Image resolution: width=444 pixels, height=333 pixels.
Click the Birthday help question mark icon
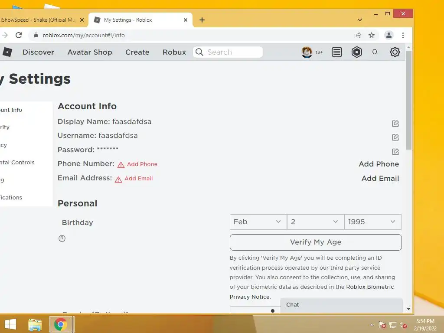(62, 238)
